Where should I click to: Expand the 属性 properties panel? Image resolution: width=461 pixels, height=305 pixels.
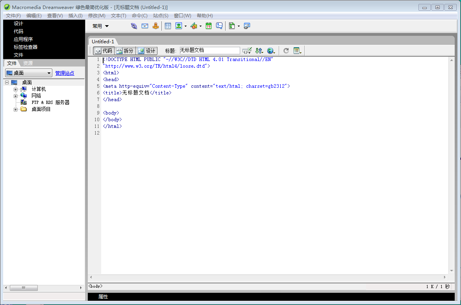click(103, 297)
